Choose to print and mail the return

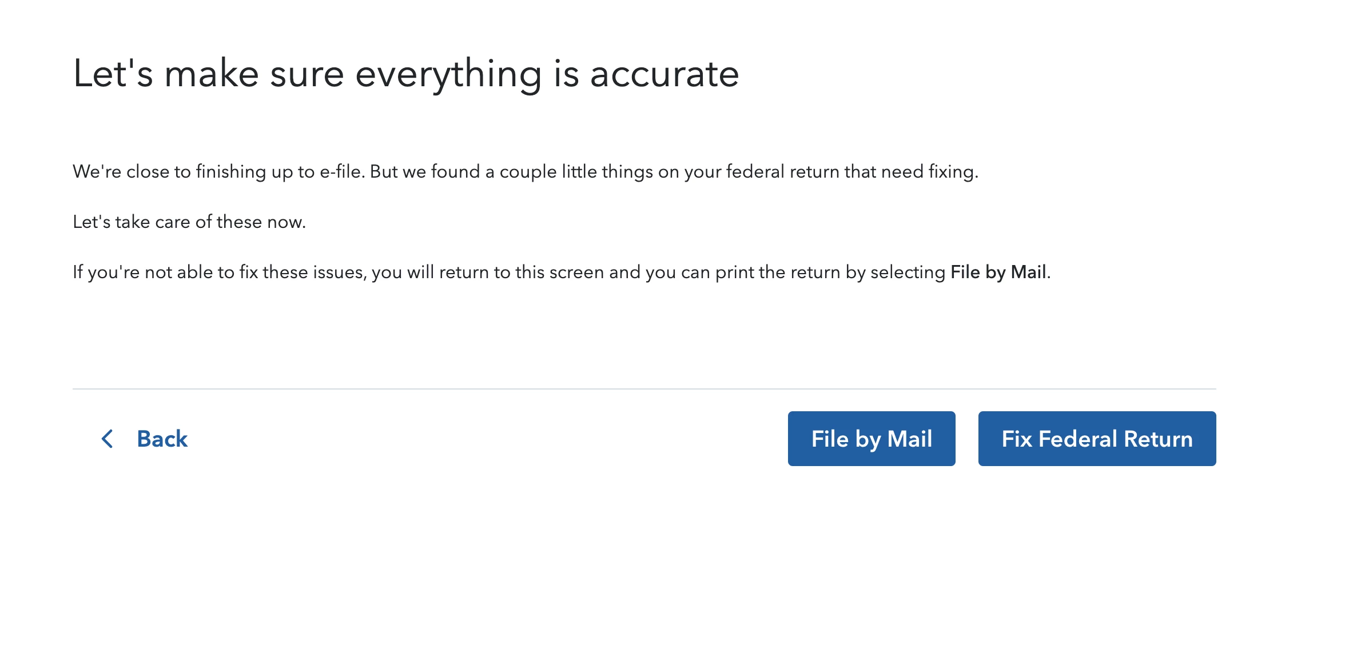click(x=872, y=439)
